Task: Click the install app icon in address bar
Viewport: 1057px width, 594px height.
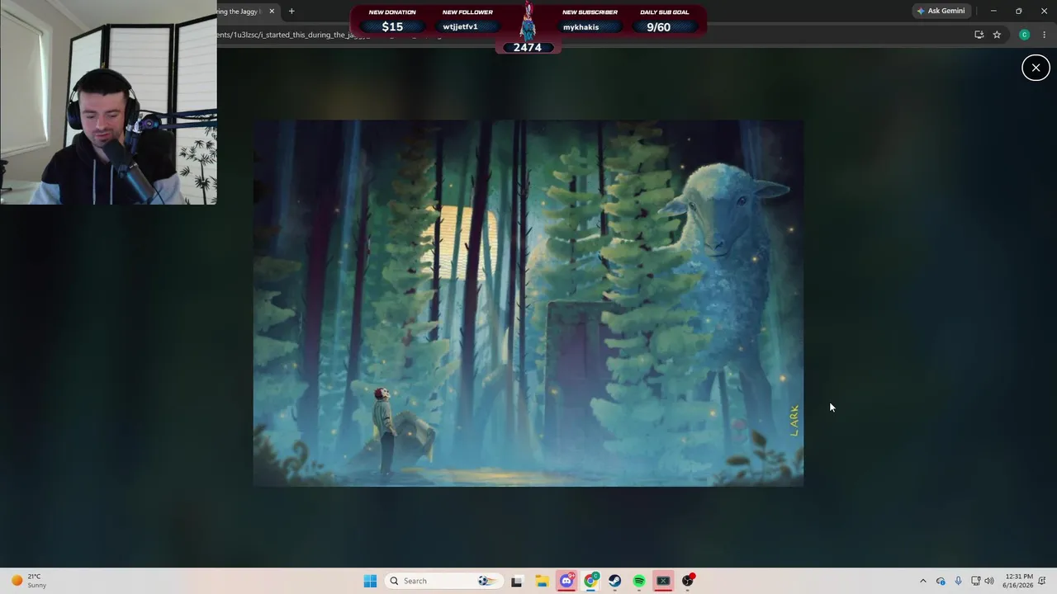Action: point(979,35)
